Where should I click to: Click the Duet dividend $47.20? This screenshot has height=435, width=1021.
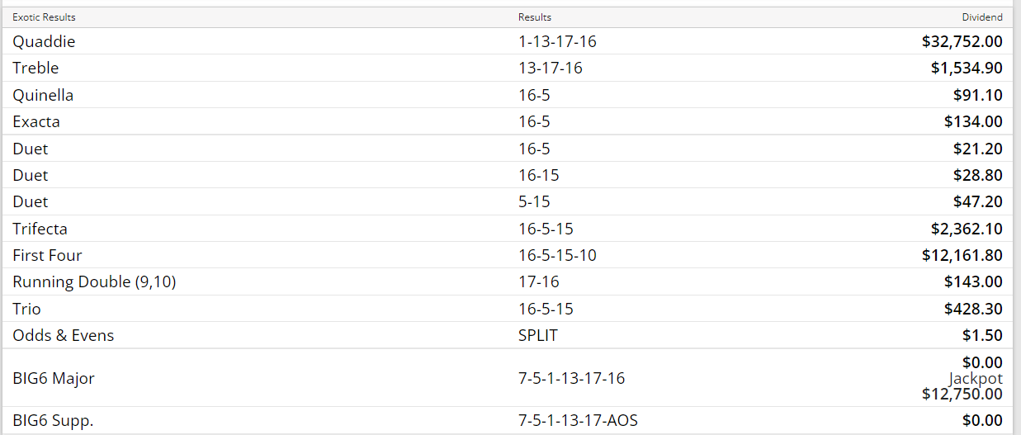977,201
